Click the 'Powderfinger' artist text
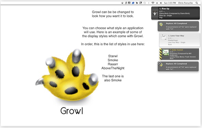 tap(173, 40)
